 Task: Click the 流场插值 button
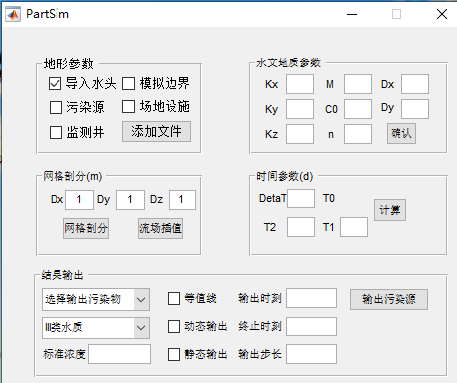(161, 228)
